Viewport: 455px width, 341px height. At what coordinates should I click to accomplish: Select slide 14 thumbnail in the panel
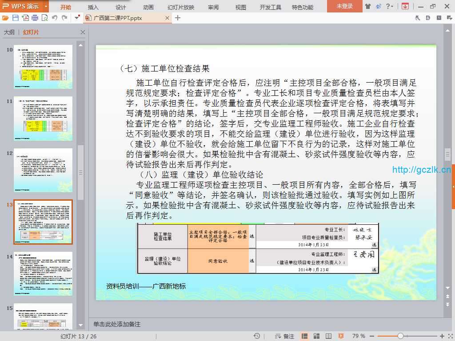click(x=43, y=274)
